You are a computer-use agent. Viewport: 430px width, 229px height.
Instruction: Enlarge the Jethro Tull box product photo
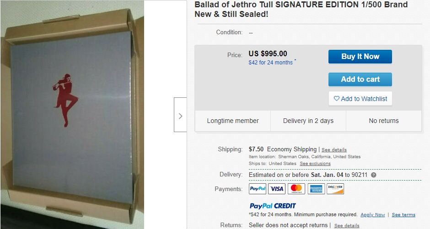coord(72,114)
